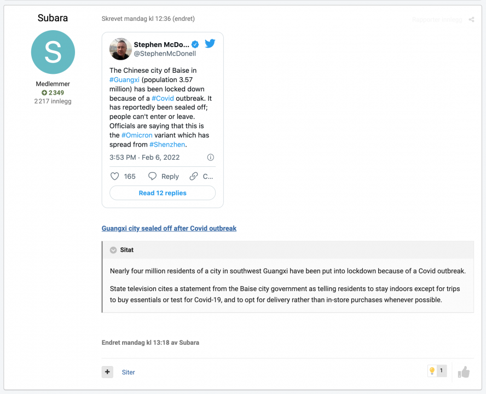Click the #Shenzhen hashtag

point(167,144)
